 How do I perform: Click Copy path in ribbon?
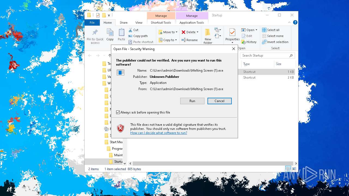138,36
